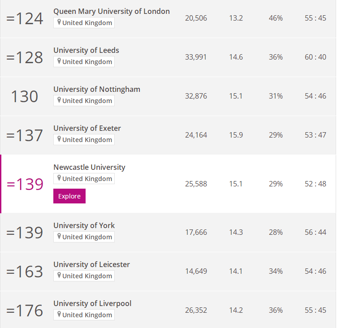
Task: Click the location pin under University of York
Action: 59,237
